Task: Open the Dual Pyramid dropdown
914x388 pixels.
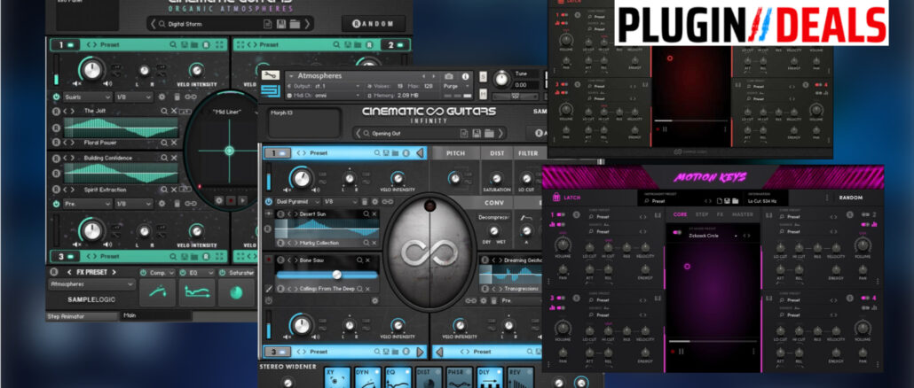Action: click(x=296, y=201)
